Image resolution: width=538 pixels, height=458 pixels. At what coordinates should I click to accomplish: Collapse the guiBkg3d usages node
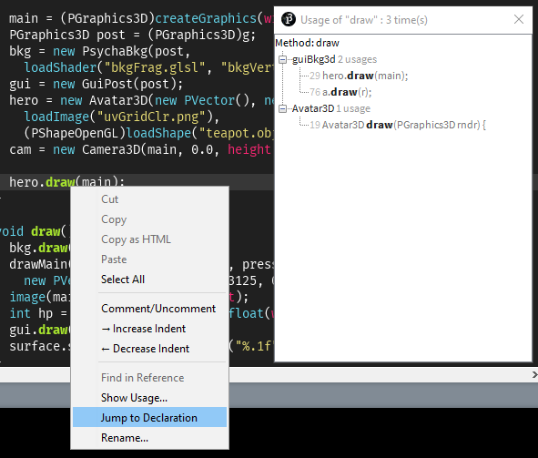pyautogui.click(x=282, y=60)
